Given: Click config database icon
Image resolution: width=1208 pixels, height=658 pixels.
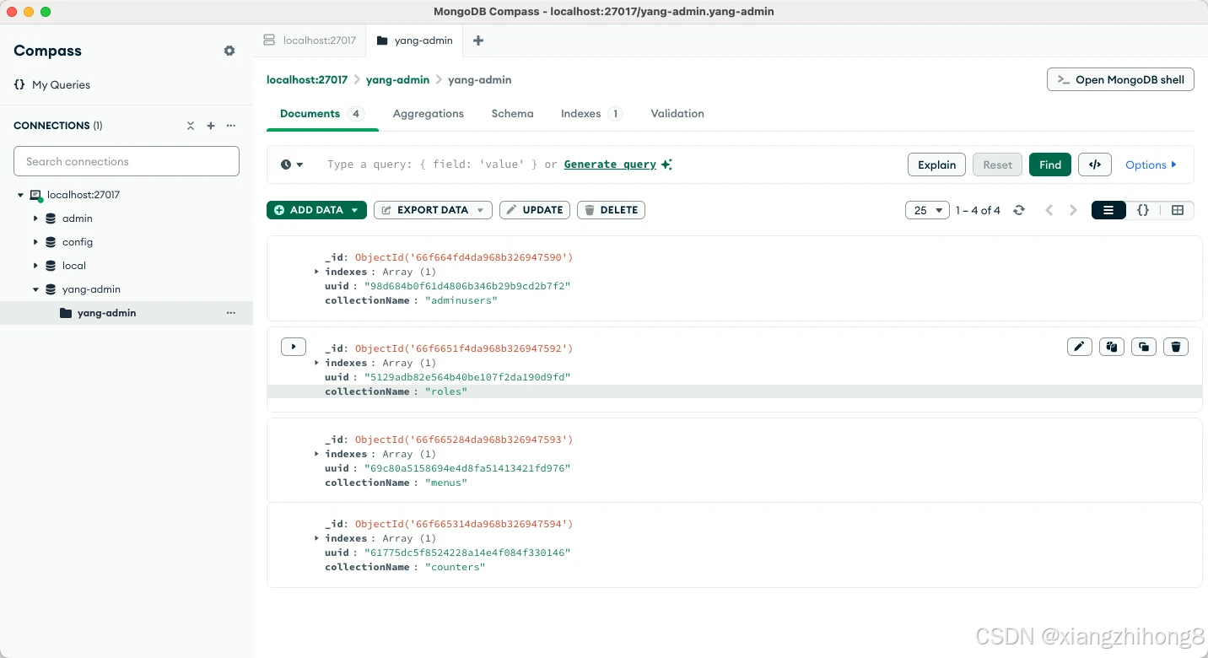Looking at the screenshot, I should coord(51,242).
